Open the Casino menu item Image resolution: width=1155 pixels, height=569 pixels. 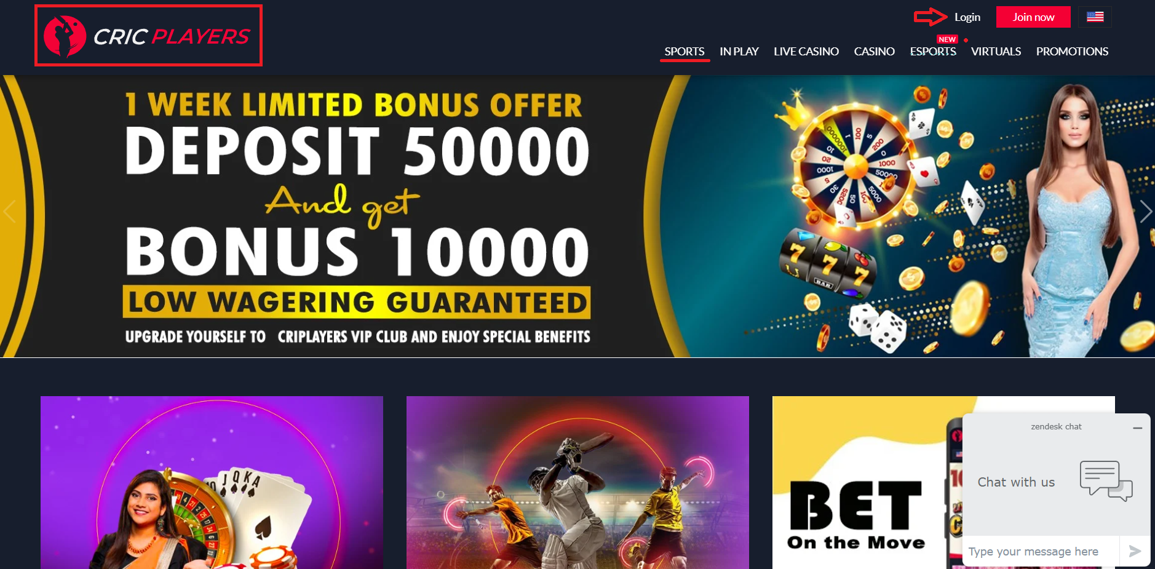point(874,52)
